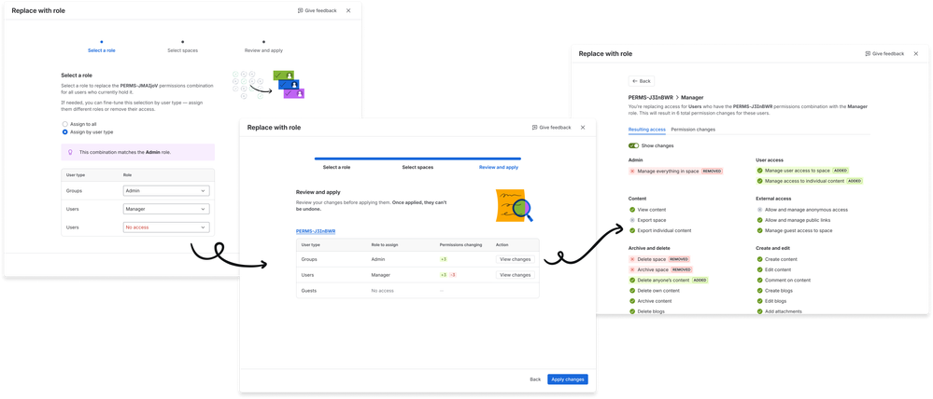Click the Role column header in the first dialog

pos(127,175)
